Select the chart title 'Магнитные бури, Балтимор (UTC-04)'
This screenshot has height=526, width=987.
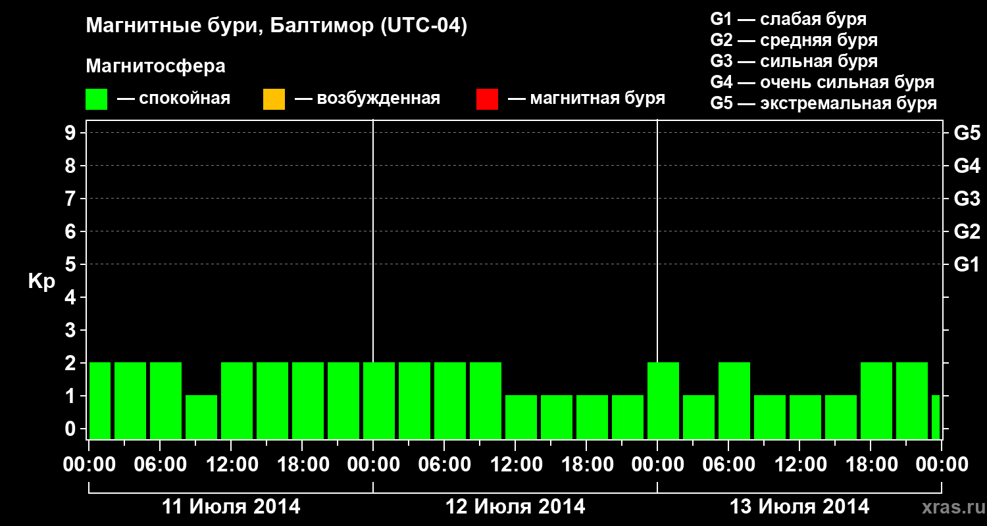276,27
